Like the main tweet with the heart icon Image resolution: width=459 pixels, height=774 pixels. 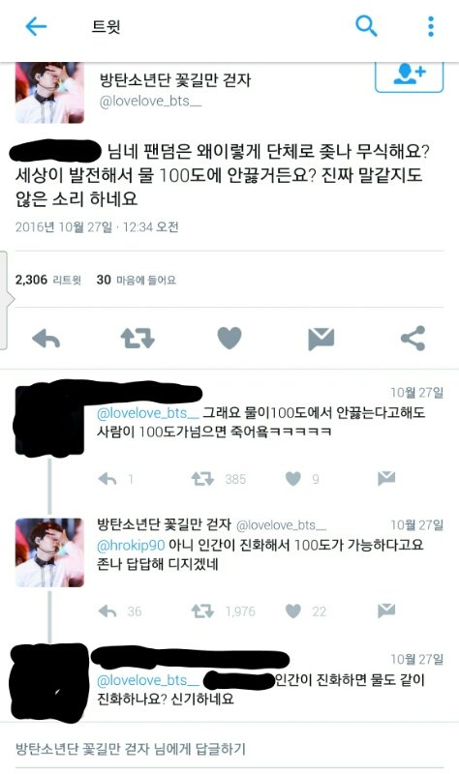click(229, 338)
